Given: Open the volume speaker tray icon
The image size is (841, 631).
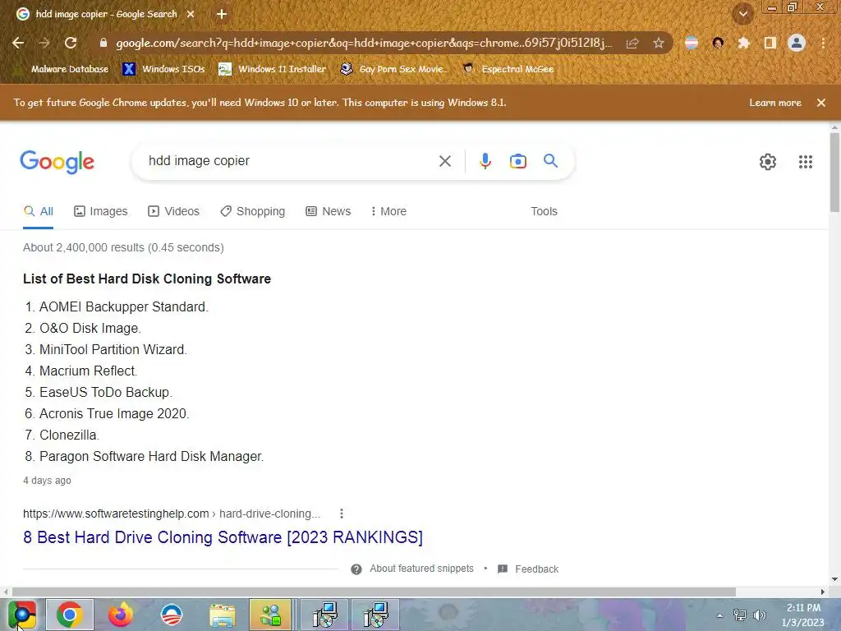Looking at the screenshot, I should pos(759,615).
